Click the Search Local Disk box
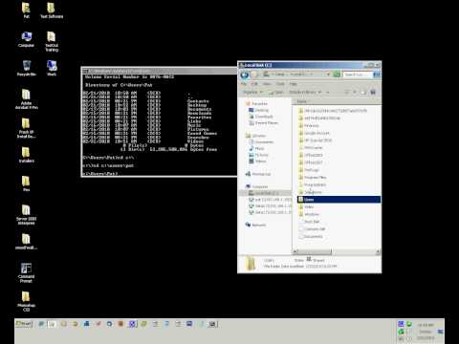The width and height of the screenshot is (459, 344). [358, 75]
